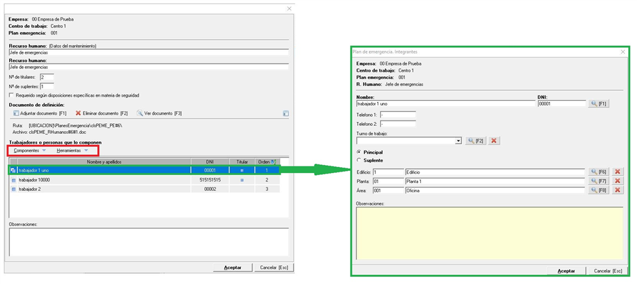Screen dimensions: 637x285
Task: Expand the Turno de trabajo dropdown
Action: 459,141
